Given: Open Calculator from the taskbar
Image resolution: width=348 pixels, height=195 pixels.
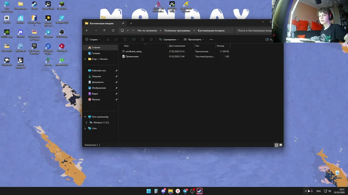Looking at the screenshot, I should point(156,191).
